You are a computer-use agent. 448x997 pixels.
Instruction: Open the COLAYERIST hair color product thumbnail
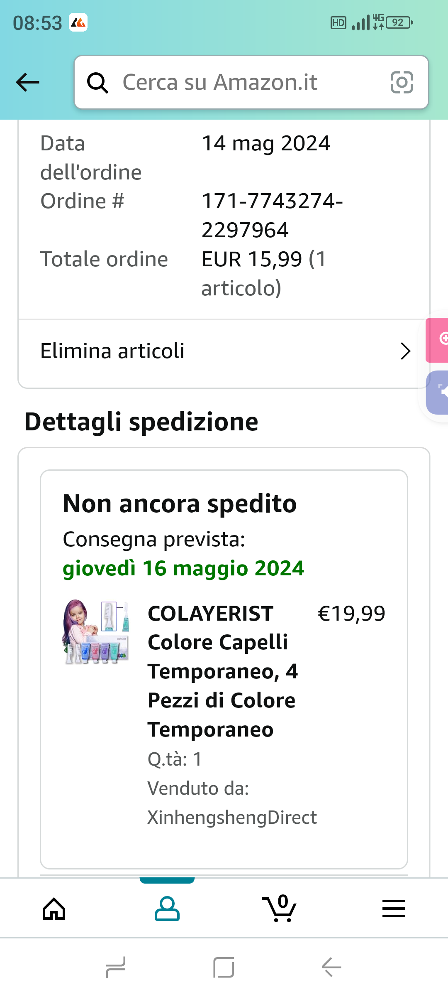pyautogui.click(x=96, y=631)
